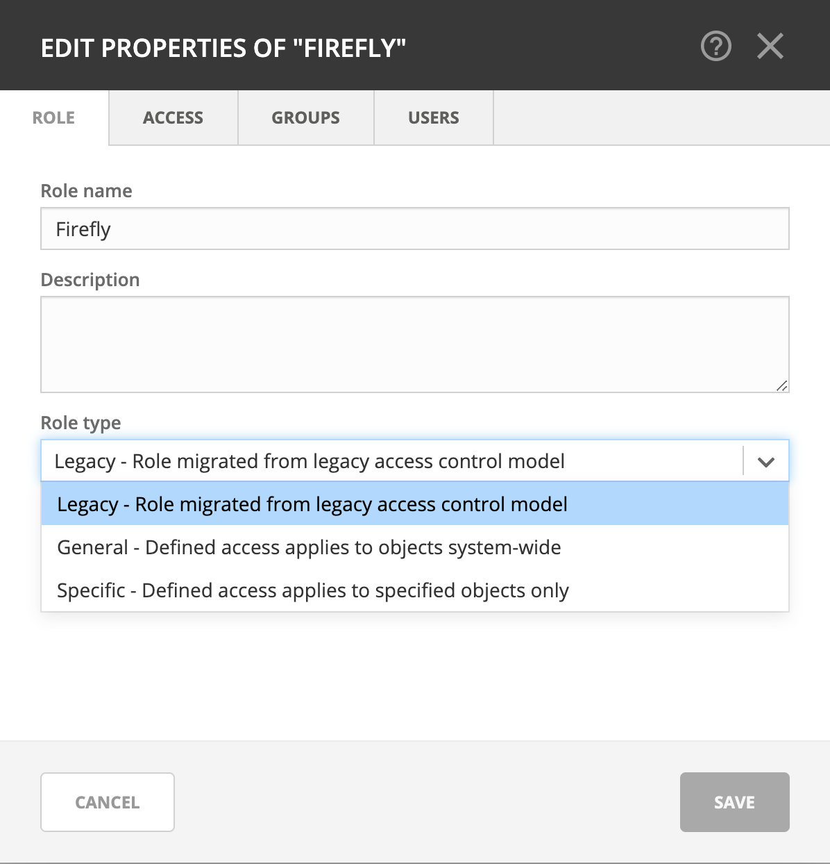Open the help question mark icon
The image size is (830, 864).
tap(715, 47)
